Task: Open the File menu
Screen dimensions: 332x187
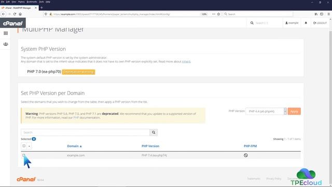Action: [3, 2]
